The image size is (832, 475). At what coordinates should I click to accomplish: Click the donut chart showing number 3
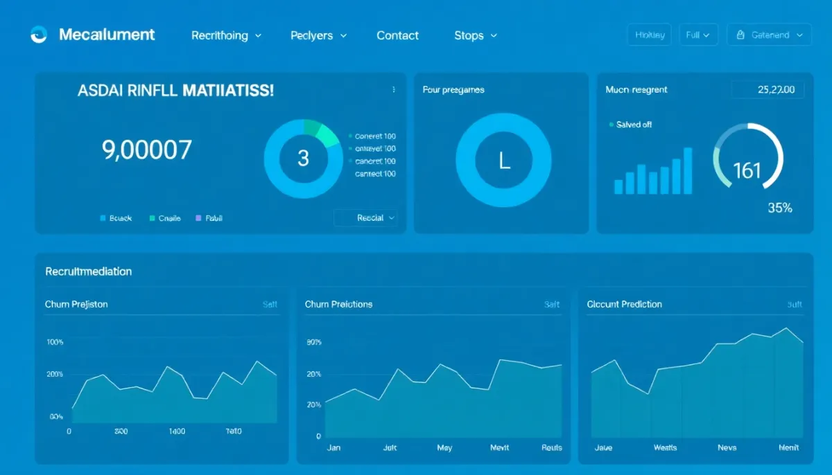[303, 159]
